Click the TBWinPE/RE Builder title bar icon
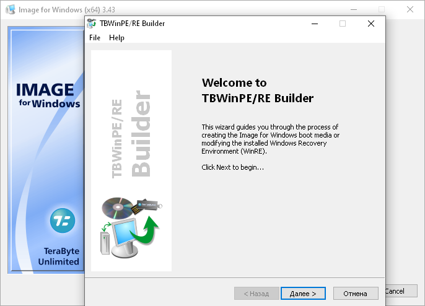The width and height of the screenshot is (425, 306). click(91, 24)
